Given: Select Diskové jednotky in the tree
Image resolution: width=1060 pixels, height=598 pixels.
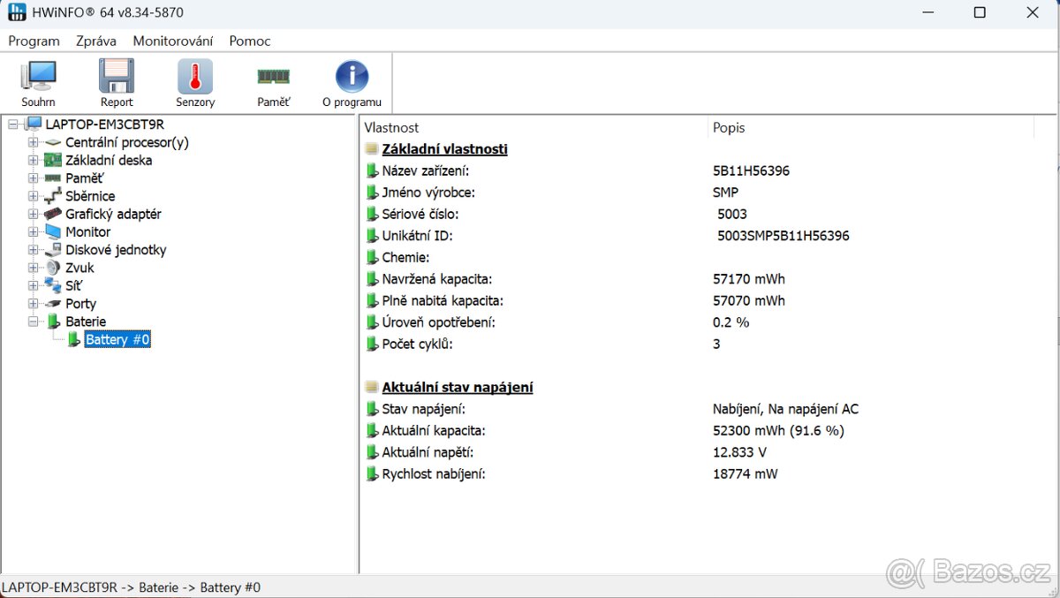Looking at the screenshot, I should pyautogui.click(x=115, y=250).
